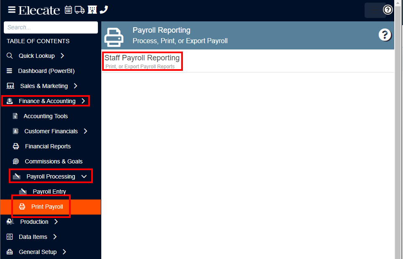This screenshot has height=259, width=403.
Task: Expand the Data Items chevron
Action: (55, 237)
